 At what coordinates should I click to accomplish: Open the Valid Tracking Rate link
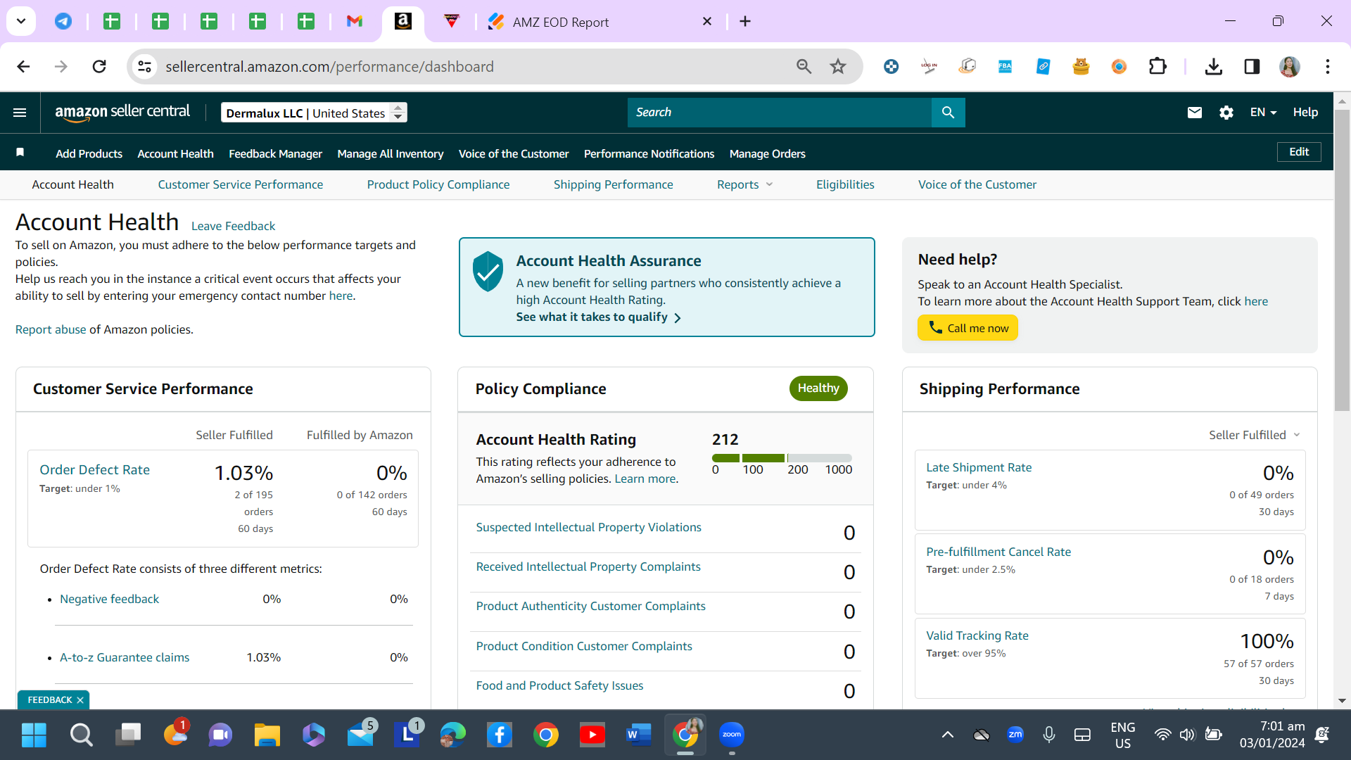coord(977,635)
